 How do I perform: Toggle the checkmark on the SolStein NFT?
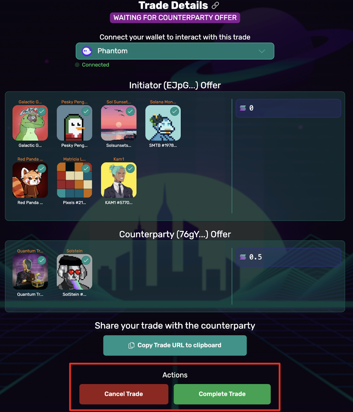pyautogui.click(x=86, y=260)
